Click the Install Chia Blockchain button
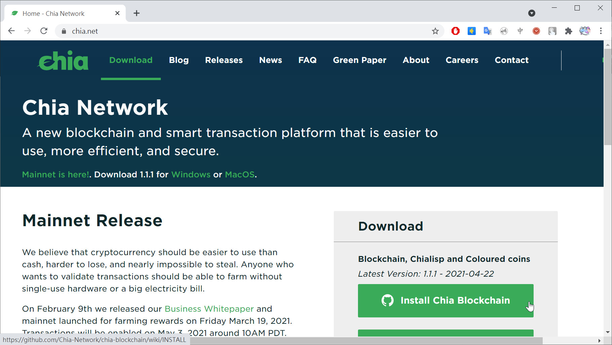612x345 pixels. pos(445,301)
